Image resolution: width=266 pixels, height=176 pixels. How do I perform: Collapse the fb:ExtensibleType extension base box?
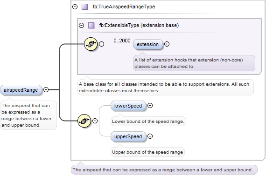(x=81, y=26)
